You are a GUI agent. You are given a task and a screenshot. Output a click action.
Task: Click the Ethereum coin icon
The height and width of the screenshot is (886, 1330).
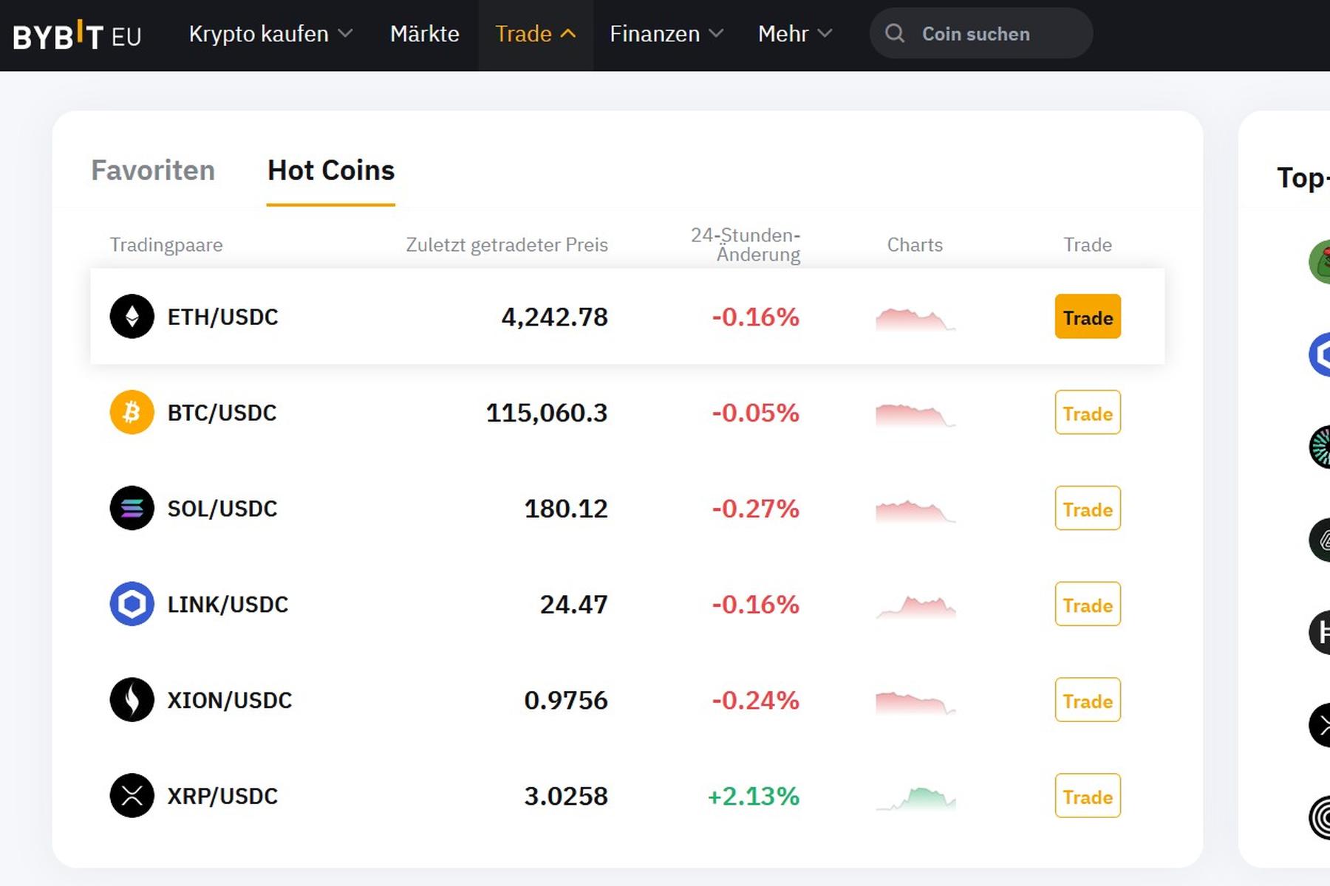pyautogui.click(x=132, y=317)
